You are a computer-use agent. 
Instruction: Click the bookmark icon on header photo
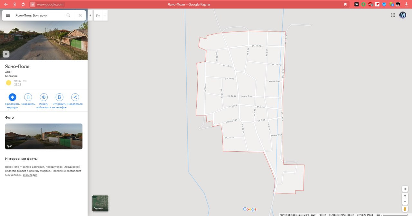[x=6, y=54]
